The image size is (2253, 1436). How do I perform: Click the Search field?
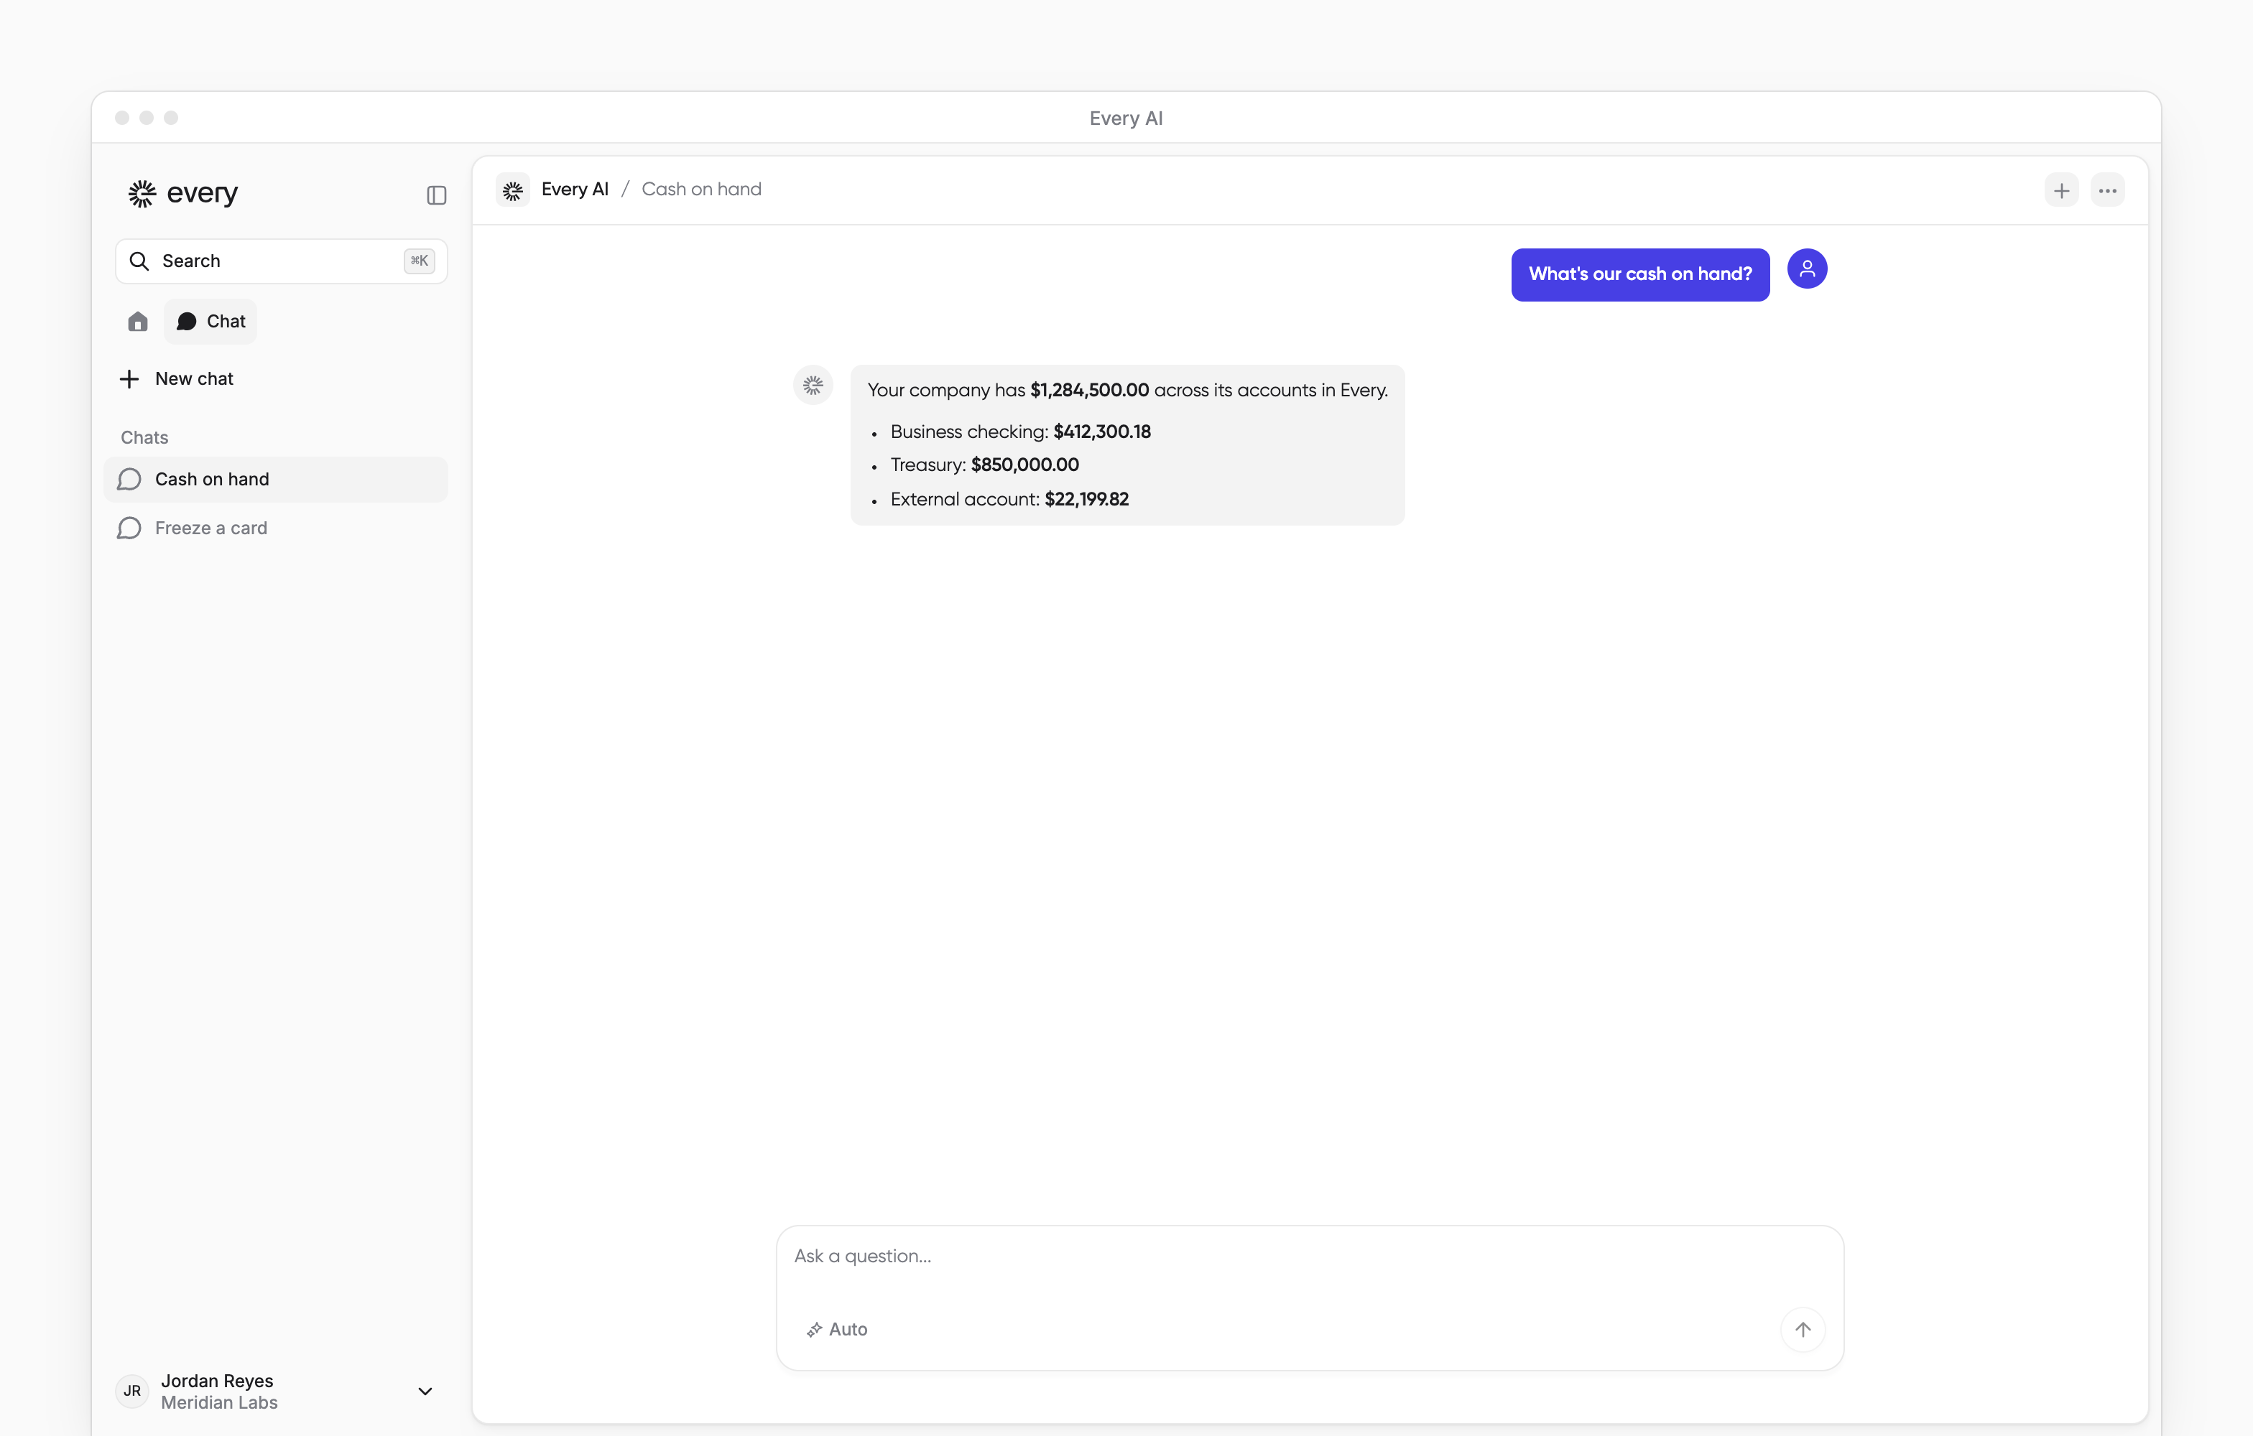point(281,261)
